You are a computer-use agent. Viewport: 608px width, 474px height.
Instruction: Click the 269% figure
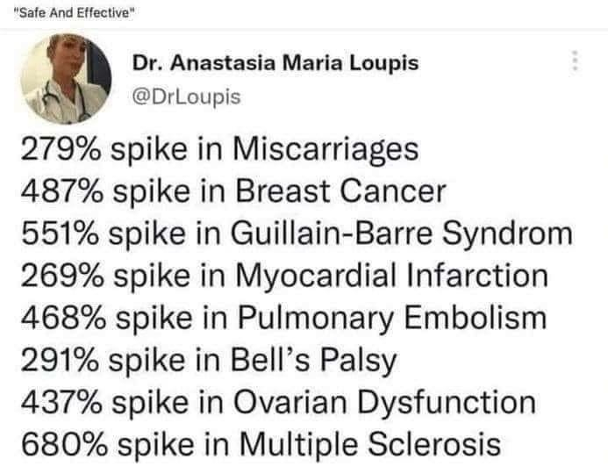click(x=62, y=276)
